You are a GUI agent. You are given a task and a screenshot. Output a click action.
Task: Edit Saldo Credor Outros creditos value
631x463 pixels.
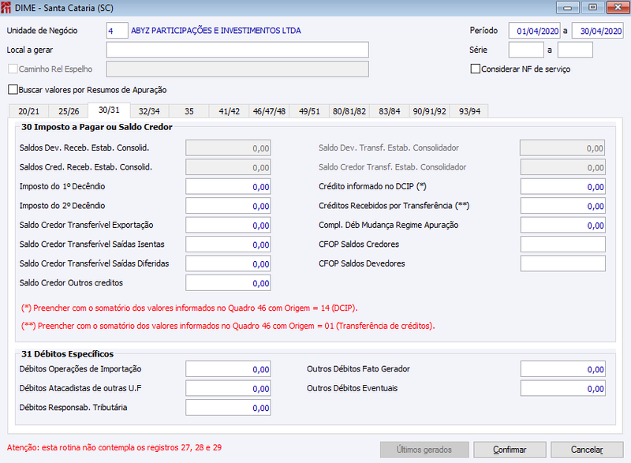[228, 283]
